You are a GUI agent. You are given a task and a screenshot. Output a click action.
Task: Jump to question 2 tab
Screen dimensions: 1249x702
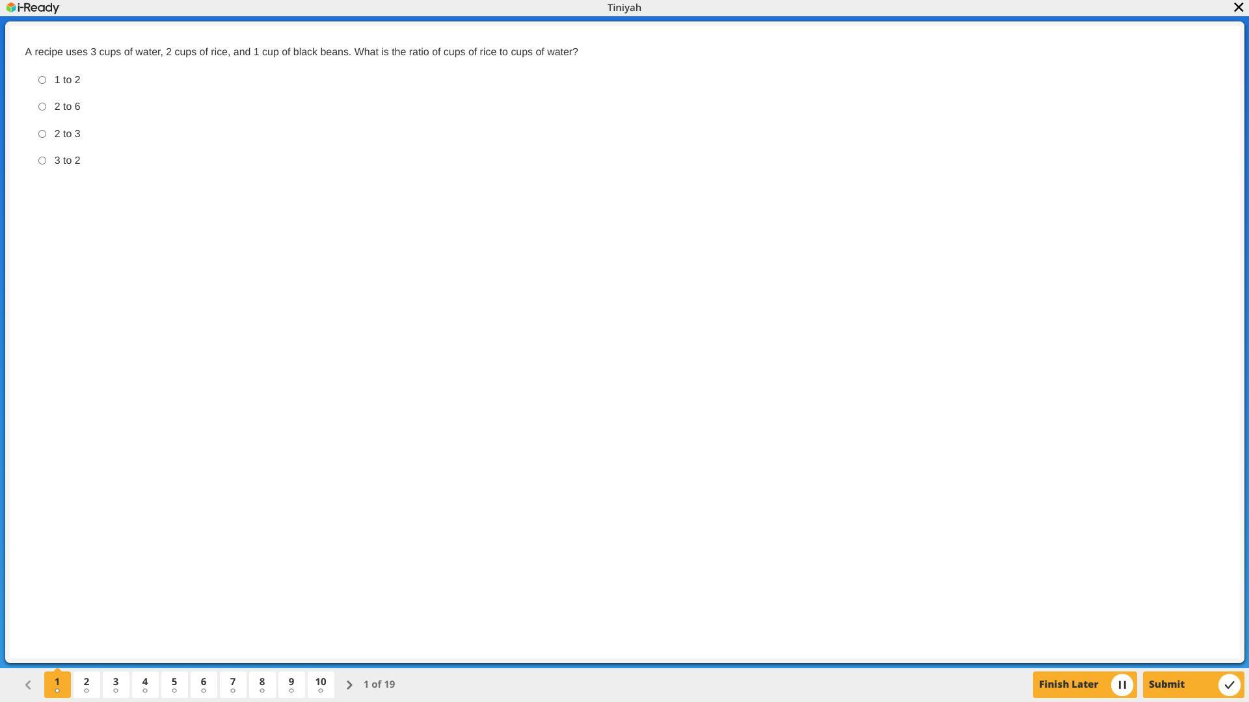87,684
